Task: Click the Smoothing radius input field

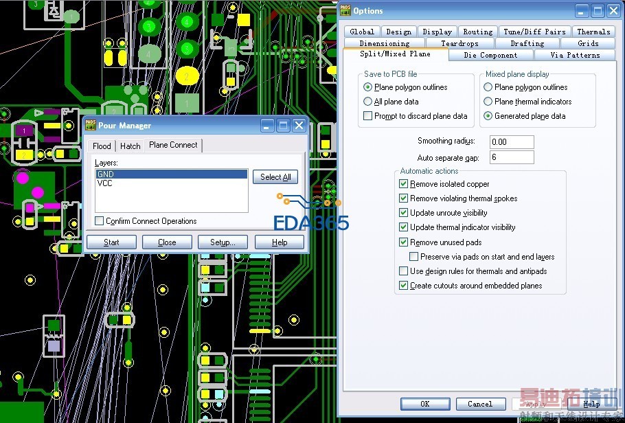Action: [511, 142]
